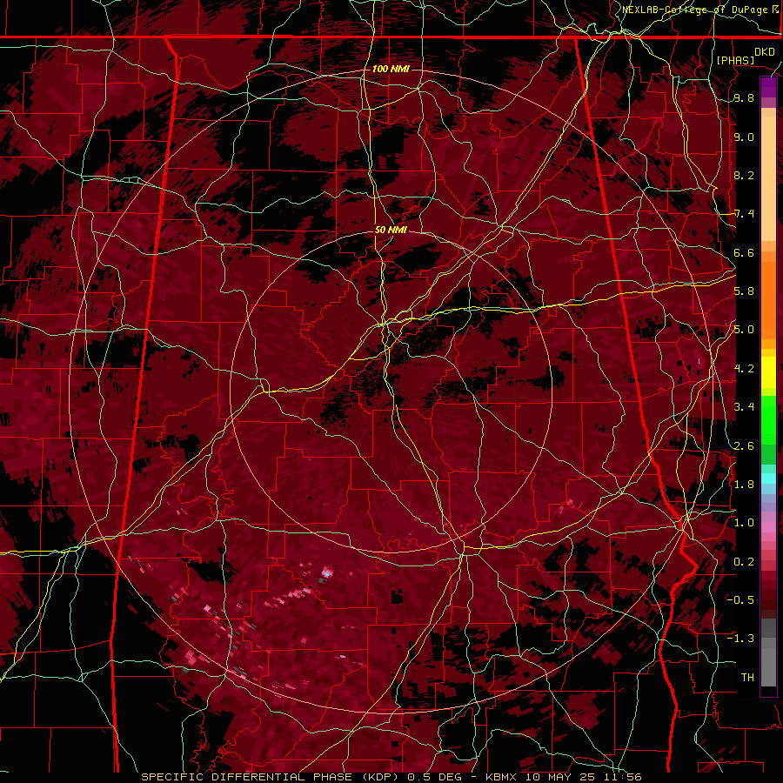Click the [PHAS] units label

point(735,60)
